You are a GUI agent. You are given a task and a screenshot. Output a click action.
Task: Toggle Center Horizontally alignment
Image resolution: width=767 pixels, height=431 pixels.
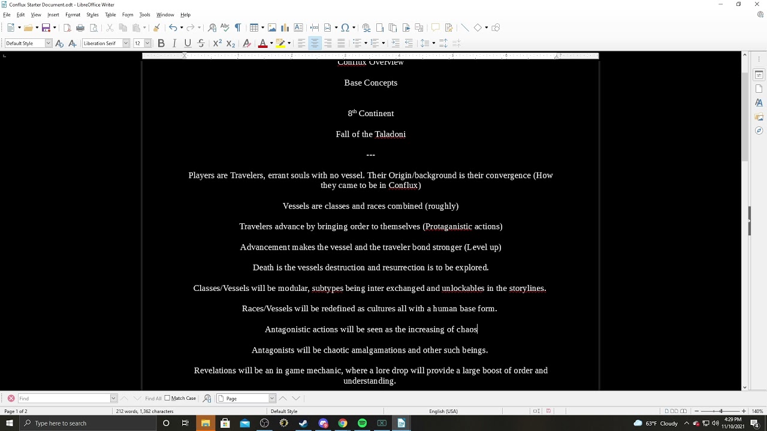(x=315, y=43)
